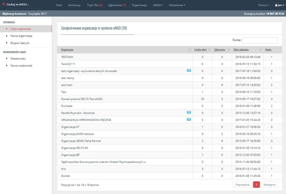Go to Start in top navigation
This screenshot has width=286, height=194.
[x=59, y=5]
